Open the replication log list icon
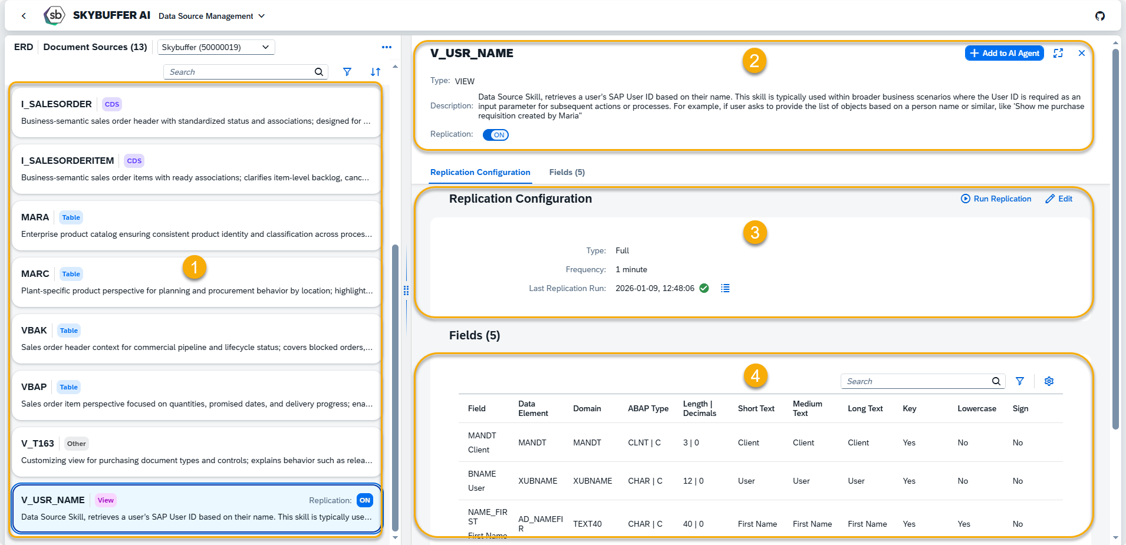This screenshot has width=1126, height=545. [725, 288]
